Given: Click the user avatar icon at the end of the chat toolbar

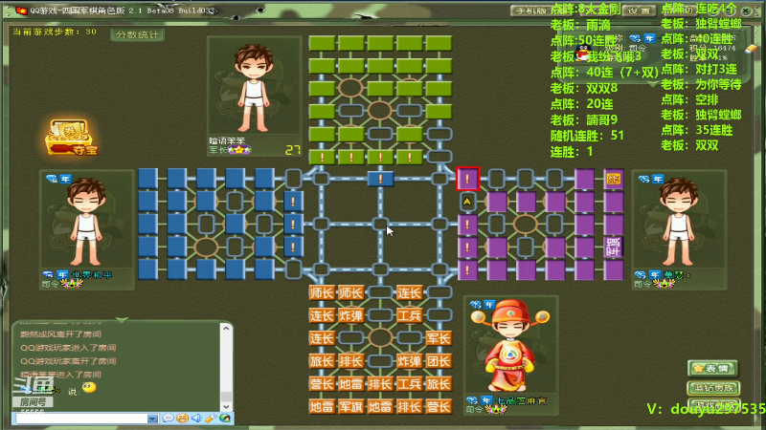Looking at the screenshot, I should coord(225,419).
